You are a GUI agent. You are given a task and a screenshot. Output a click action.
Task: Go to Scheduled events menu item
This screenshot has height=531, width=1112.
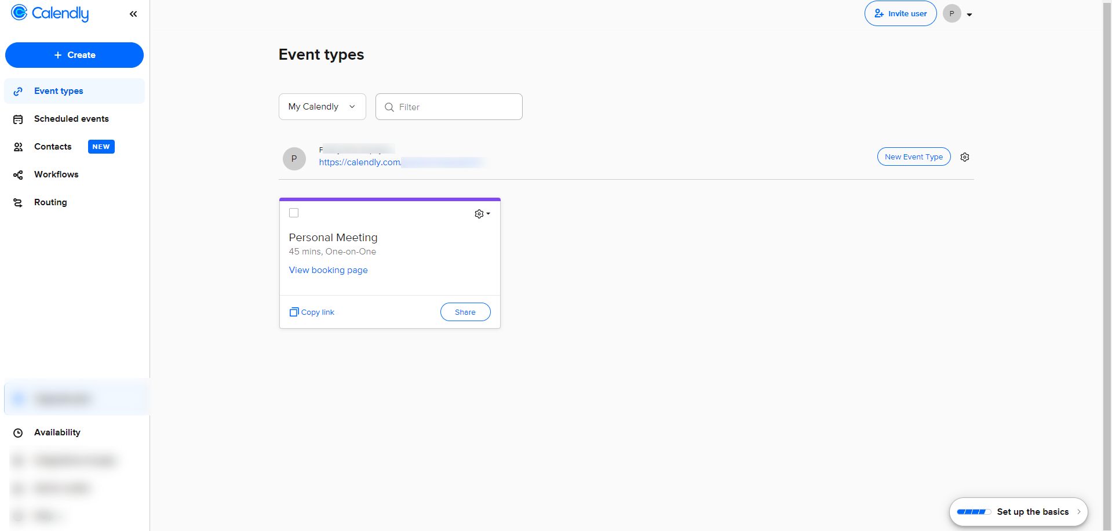(x=71, y=119)
